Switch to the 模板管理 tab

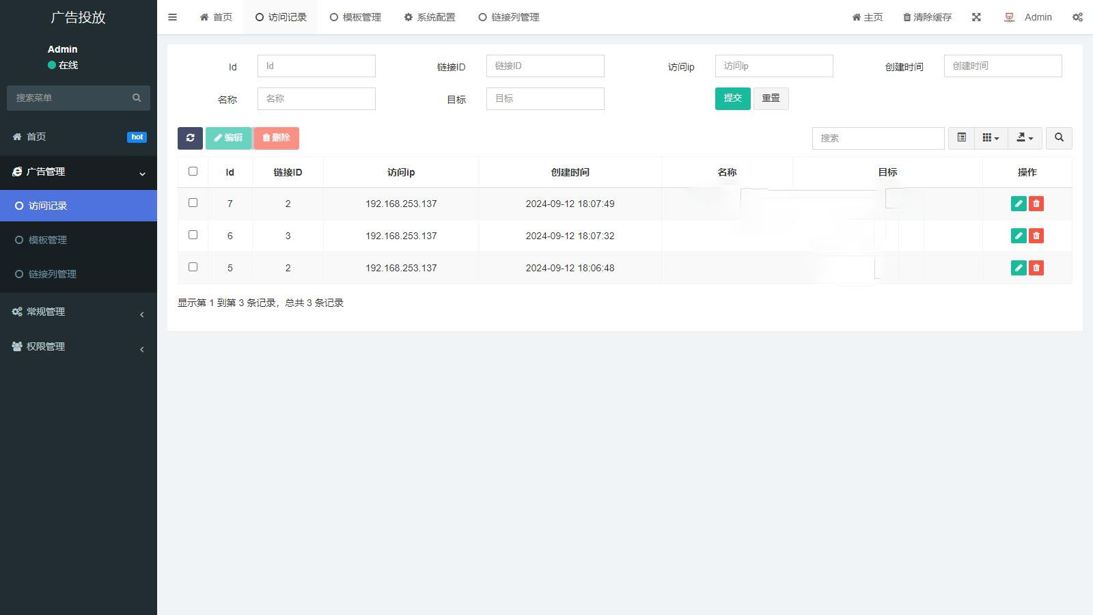click(355, 17)
